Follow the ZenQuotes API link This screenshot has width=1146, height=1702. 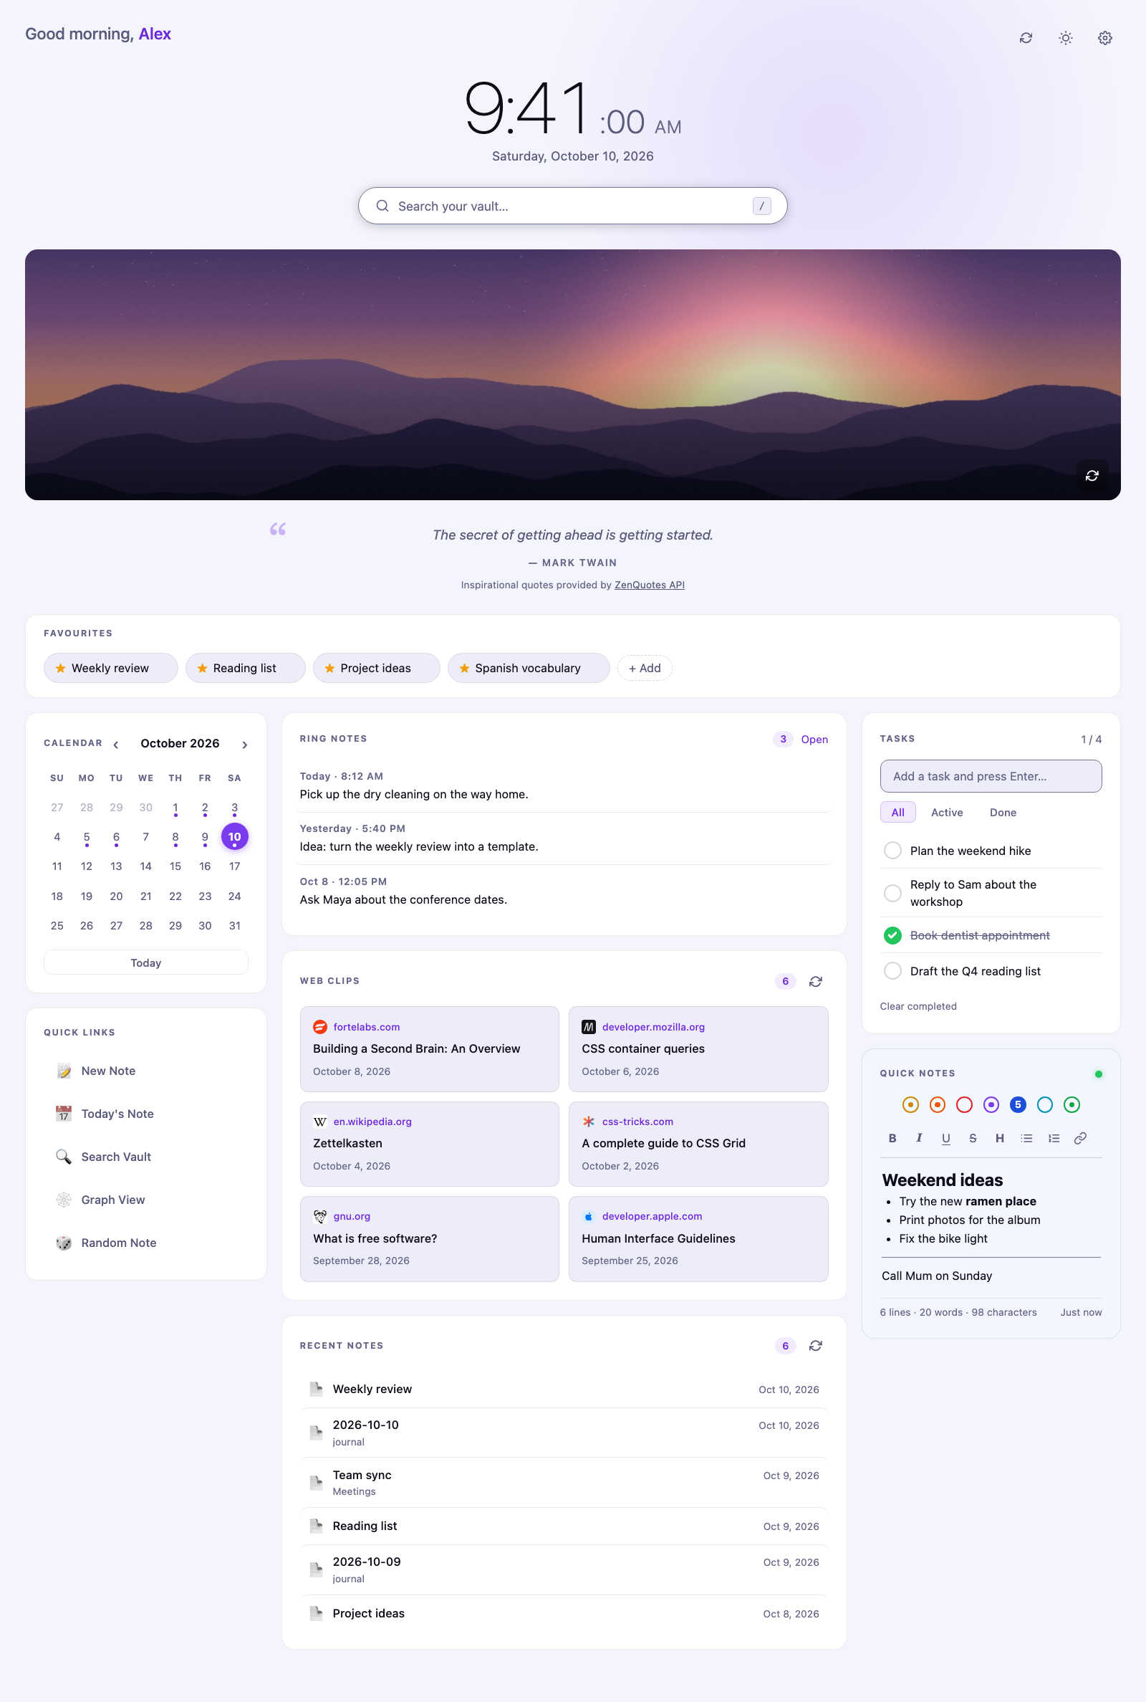click(649, 585)
